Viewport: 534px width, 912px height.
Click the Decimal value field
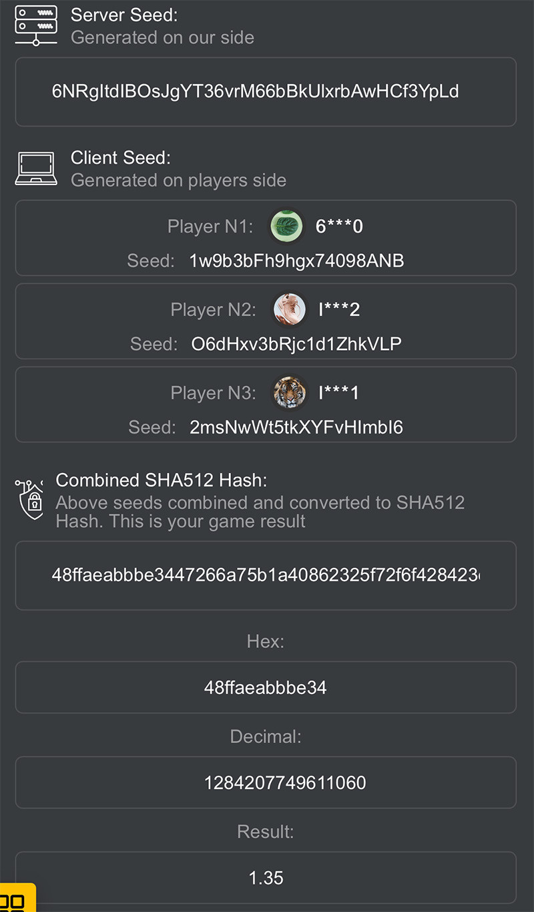[266, 782]
